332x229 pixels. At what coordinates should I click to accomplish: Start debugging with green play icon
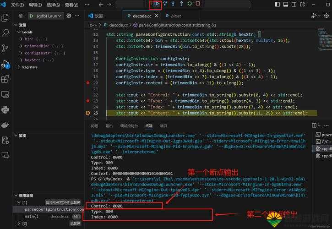point(32,16)
